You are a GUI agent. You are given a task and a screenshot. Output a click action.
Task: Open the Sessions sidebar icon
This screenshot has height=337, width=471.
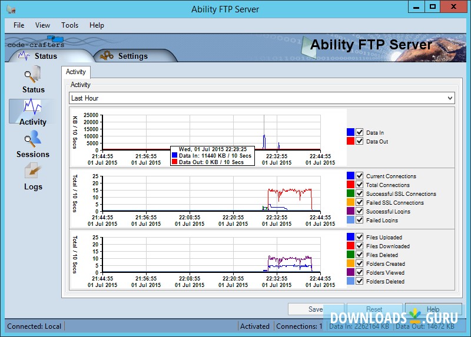point(33,144)
